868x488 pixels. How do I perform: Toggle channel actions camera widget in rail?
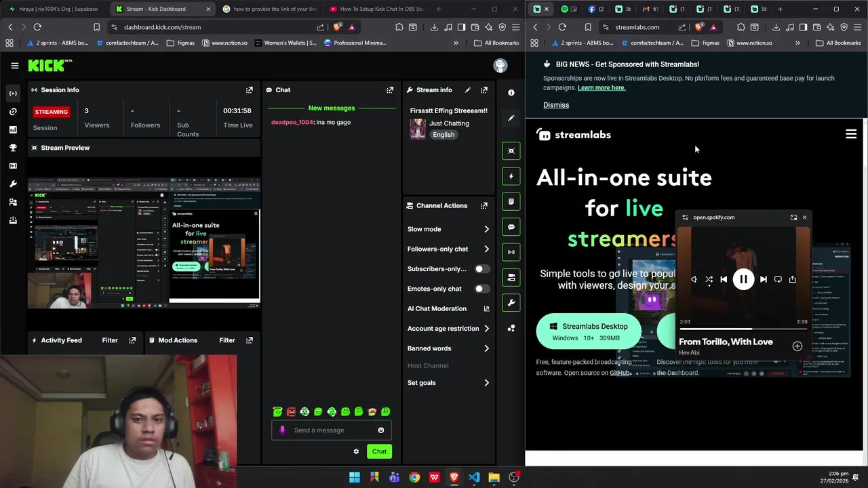[511, 277]
